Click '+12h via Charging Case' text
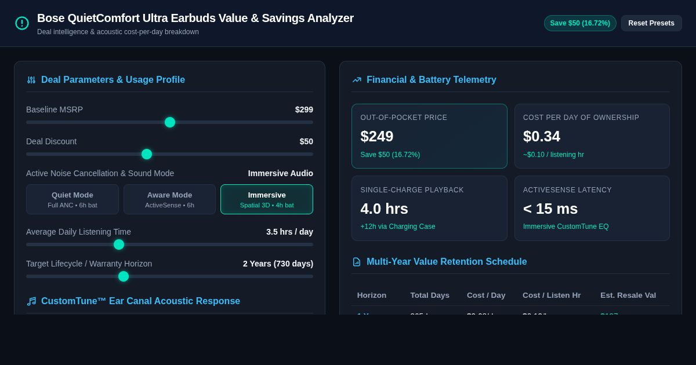 [398, 227]
